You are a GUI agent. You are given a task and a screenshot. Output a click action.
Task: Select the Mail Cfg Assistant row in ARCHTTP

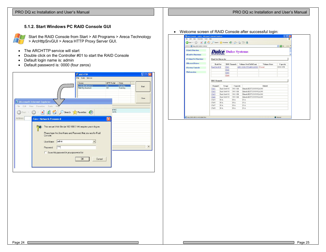(104, 88)
